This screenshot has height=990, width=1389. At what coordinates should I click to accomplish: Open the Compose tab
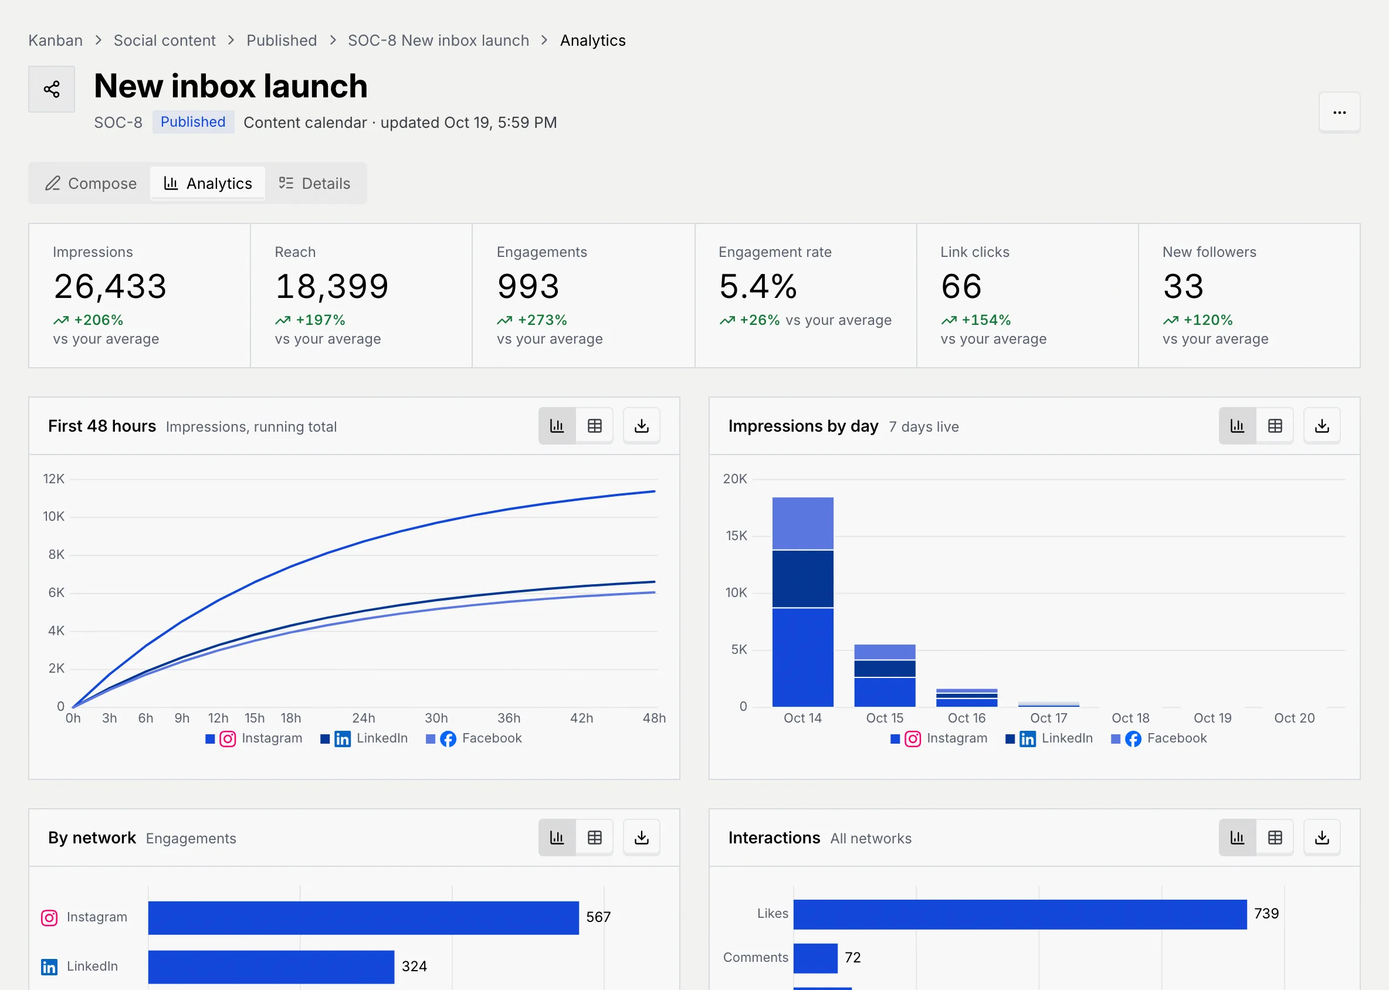91,183
